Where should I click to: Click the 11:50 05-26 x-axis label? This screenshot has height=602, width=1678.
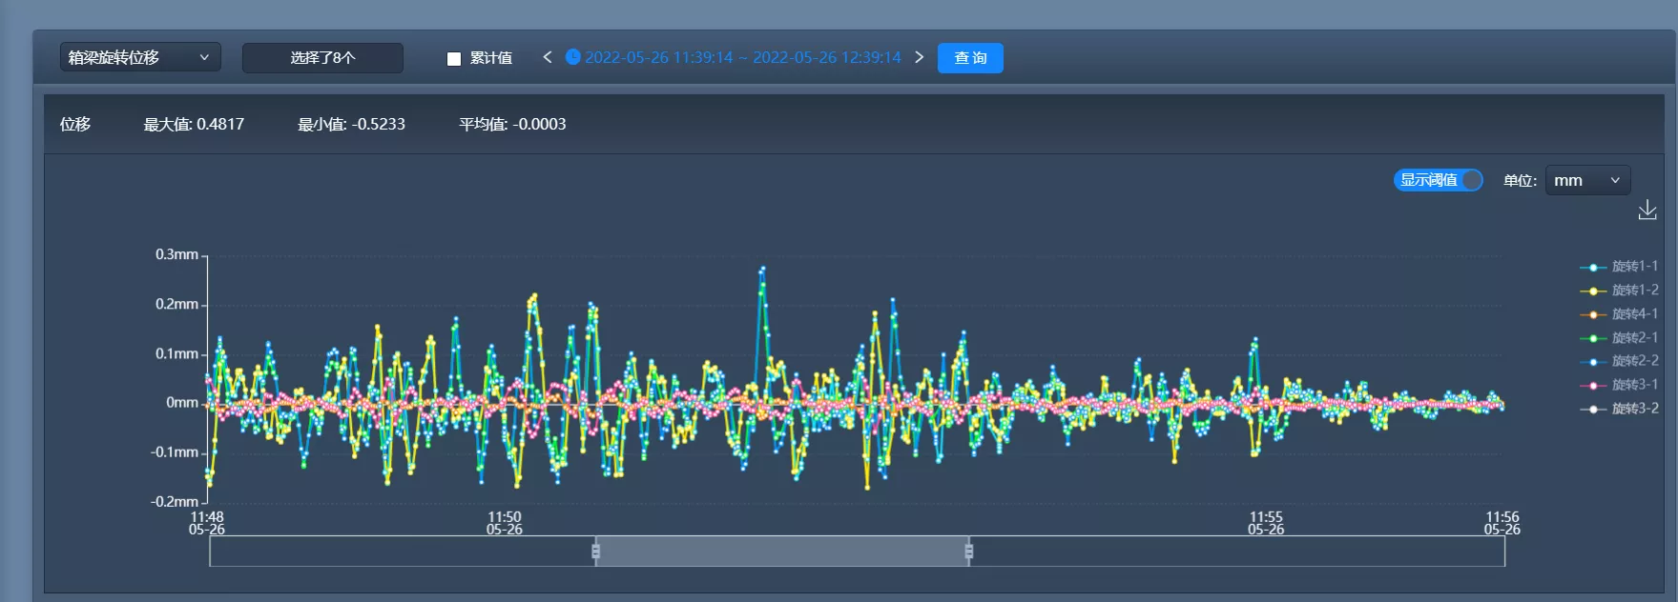click(505, 523)
